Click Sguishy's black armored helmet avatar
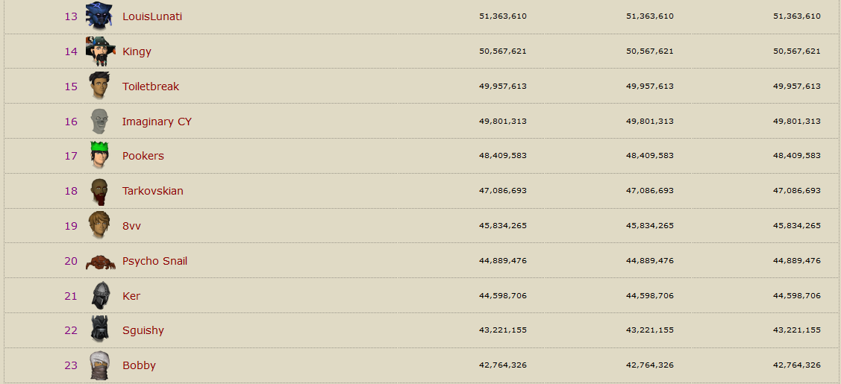Image resolution: width=841 pixels, height=384 pixels. (x=99, y=330)
